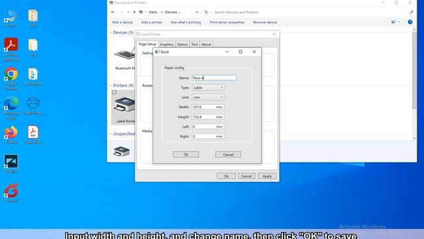Screen dimensions: 424x239
Task: Toggle the checkmark on the Label Printer item
Action: (115, 92)
